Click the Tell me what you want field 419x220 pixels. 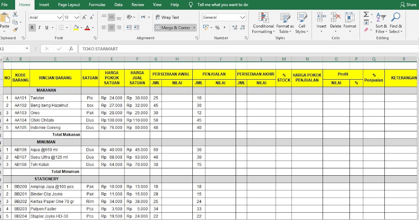(223, 5)
